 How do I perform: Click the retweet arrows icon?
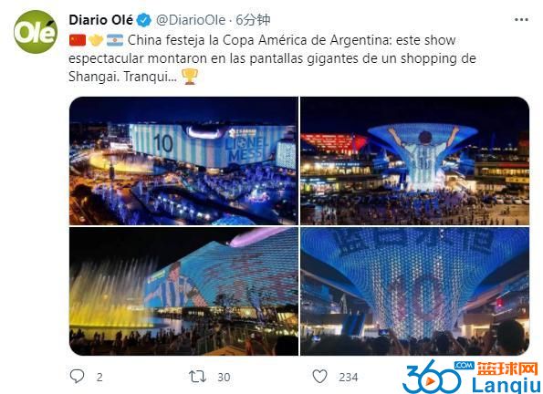pyautogui.click(x=197, y=377)
